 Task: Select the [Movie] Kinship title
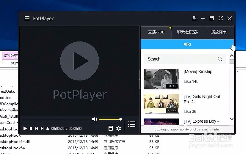[198, 72]
